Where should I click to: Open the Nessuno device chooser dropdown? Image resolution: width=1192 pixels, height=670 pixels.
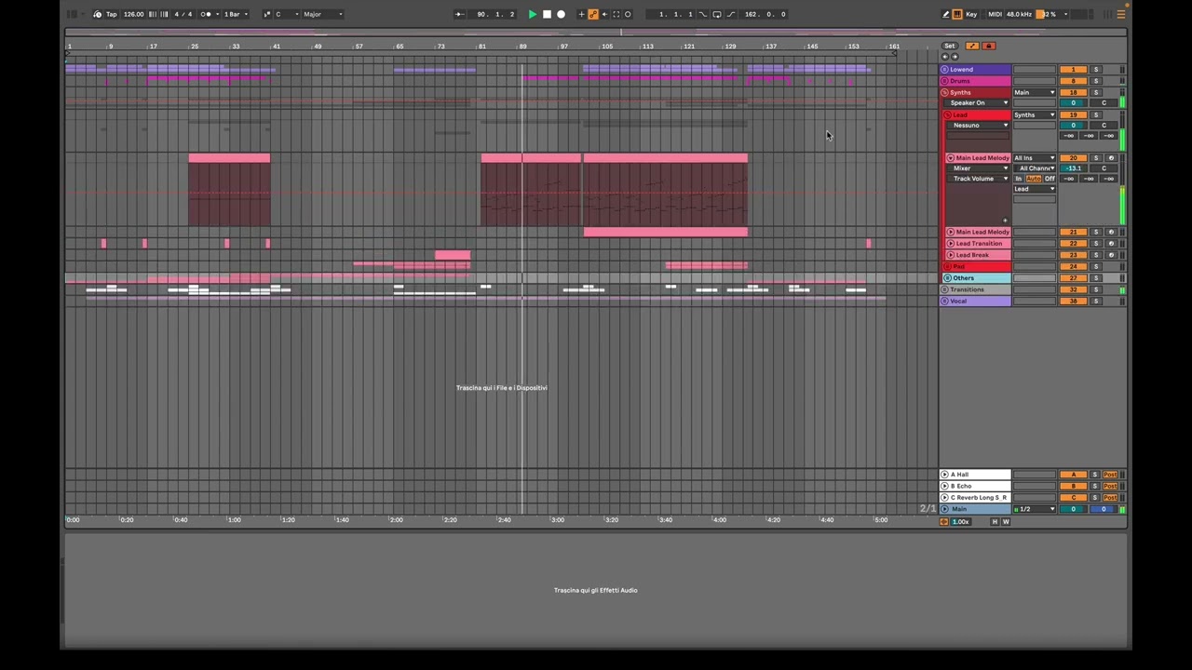click(x=978, y=126)
